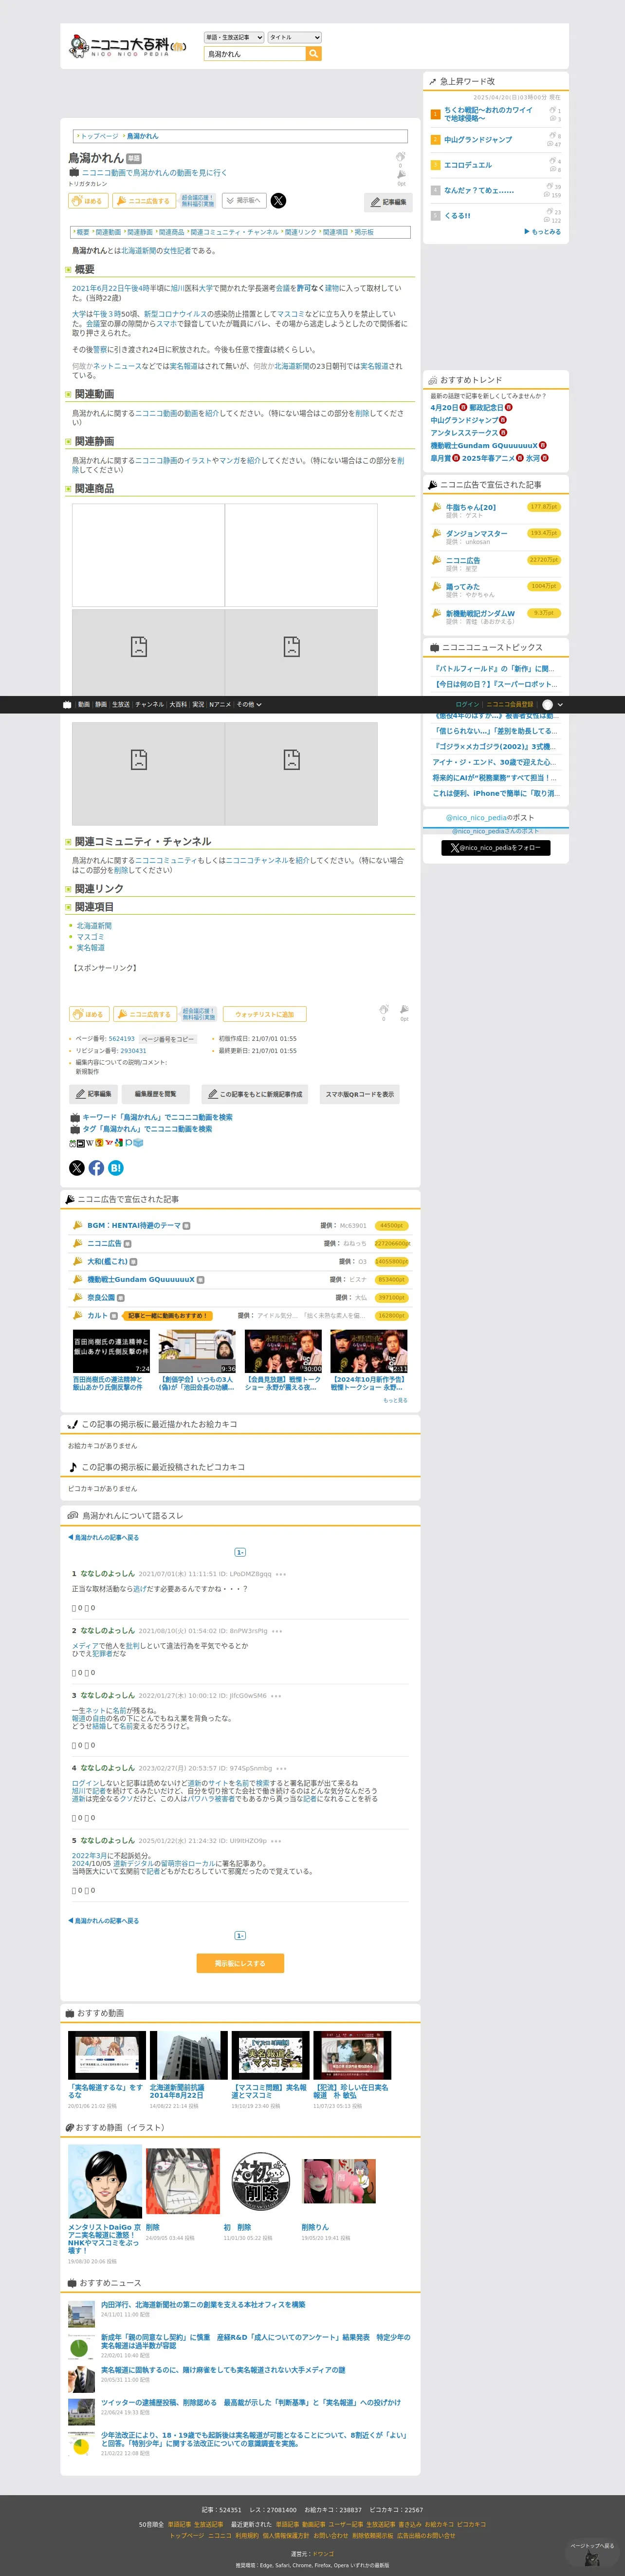625x2576 pixels.
Task: Open 牛脂ちゃん[20] advertised article in sidebar
Action: coord(470,507)
